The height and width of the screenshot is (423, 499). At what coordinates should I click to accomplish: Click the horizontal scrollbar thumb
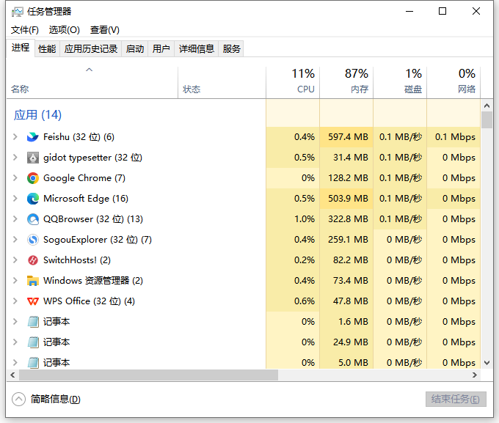[149, 375]
